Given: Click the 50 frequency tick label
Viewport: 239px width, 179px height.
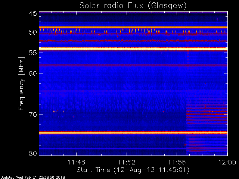Looking at the screenshot, I should [x=33, y=32].
